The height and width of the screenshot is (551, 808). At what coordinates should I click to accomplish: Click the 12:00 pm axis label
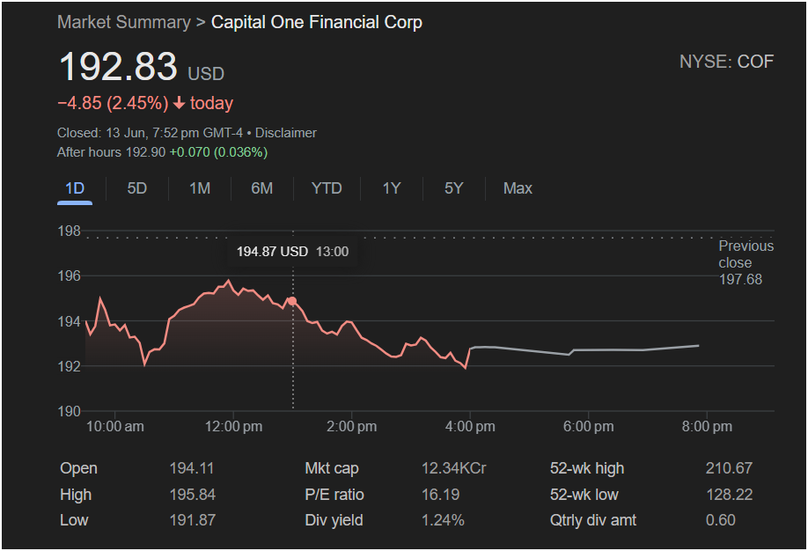[233, 427]
